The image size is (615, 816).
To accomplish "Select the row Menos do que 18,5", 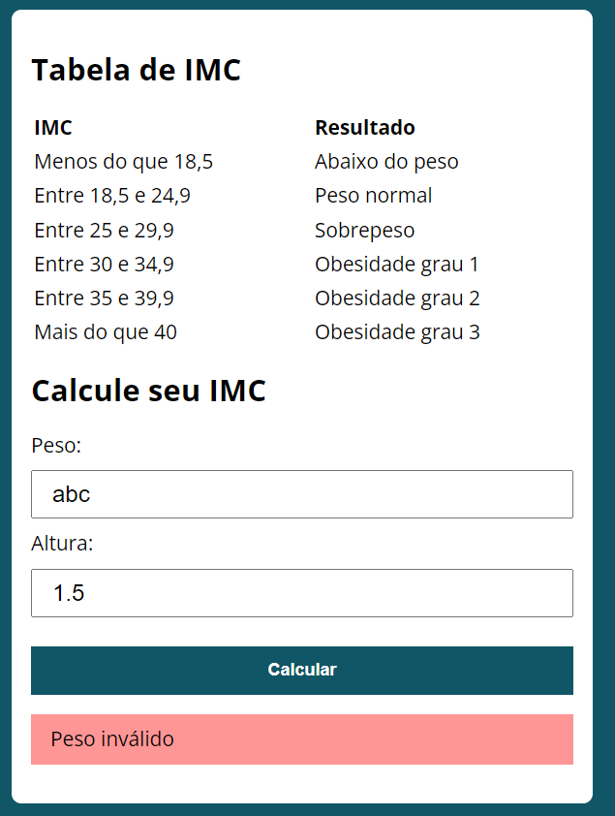I will click(124, 161).
